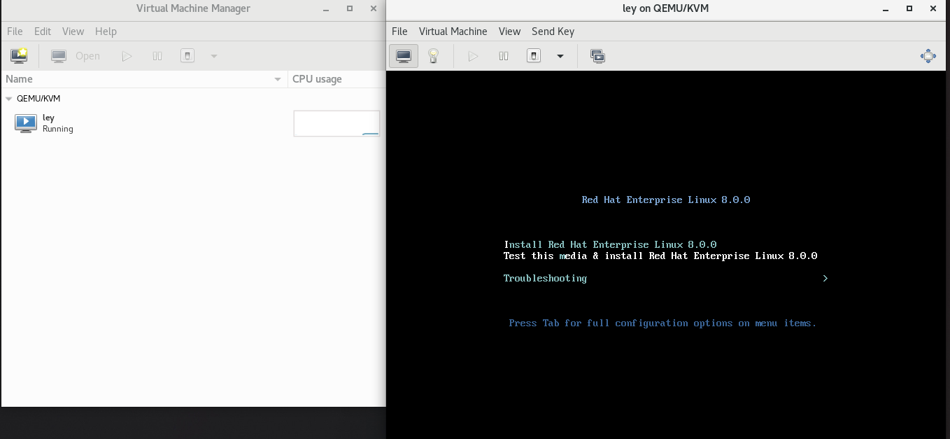Click the play icon in manager toolbar
950x439 pixels.
coord(127,55)
